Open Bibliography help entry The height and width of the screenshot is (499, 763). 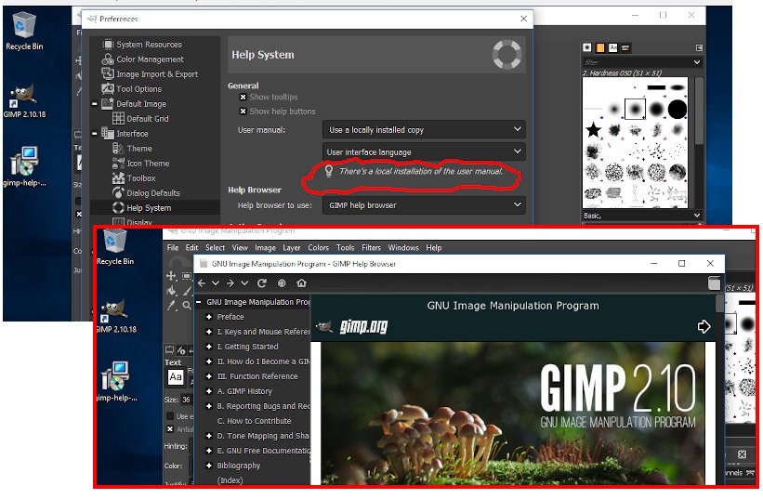239,466
